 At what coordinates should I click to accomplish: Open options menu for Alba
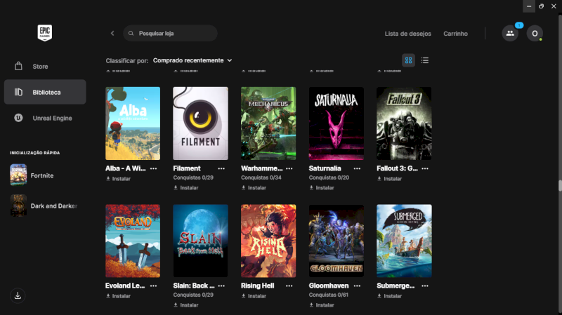153,168
